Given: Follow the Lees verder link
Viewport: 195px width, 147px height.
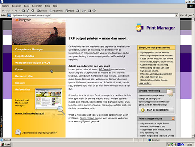Looking at the screenshot, I should click(x=145, y=83).
